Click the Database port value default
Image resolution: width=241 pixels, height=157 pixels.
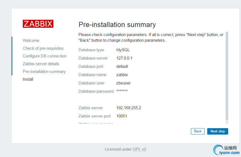[122, 66]
